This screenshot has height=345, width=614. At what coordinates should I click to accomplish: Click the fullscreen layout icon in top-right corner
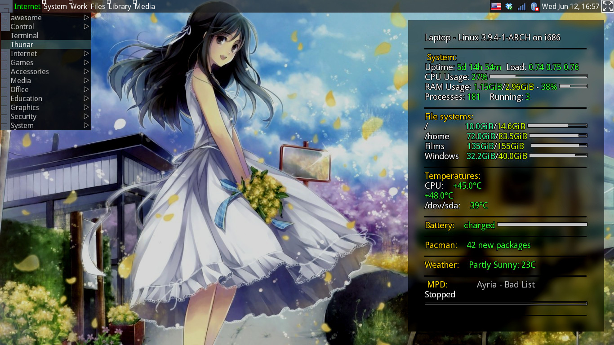click(x=608, y=6)
